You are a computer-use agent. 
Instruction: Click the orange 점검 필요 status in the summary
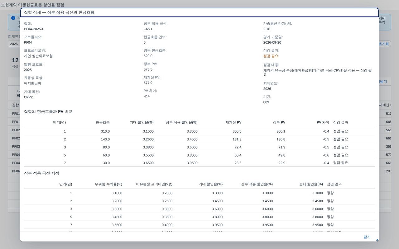click(x=271, y=56)
